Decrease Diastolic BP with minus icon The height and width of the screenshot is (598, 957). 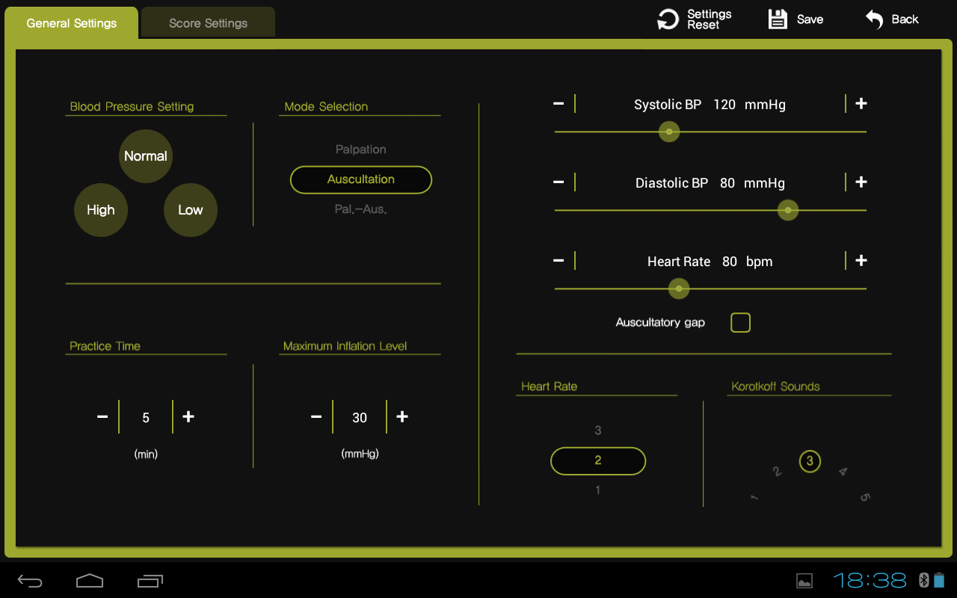click(558, 182)
